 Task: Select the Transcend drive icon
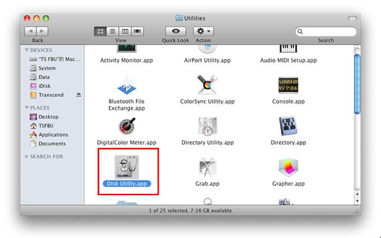pyautogui.click(x=33, y=95)
